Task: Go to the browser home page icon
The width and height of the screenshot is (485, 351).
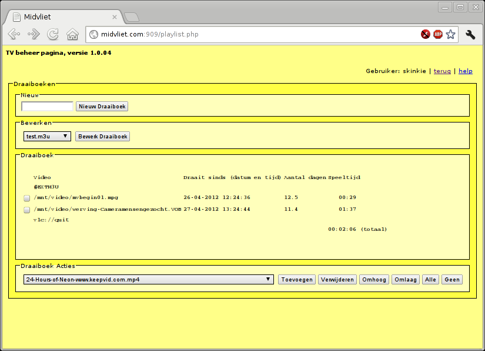Action: point(72,34)
